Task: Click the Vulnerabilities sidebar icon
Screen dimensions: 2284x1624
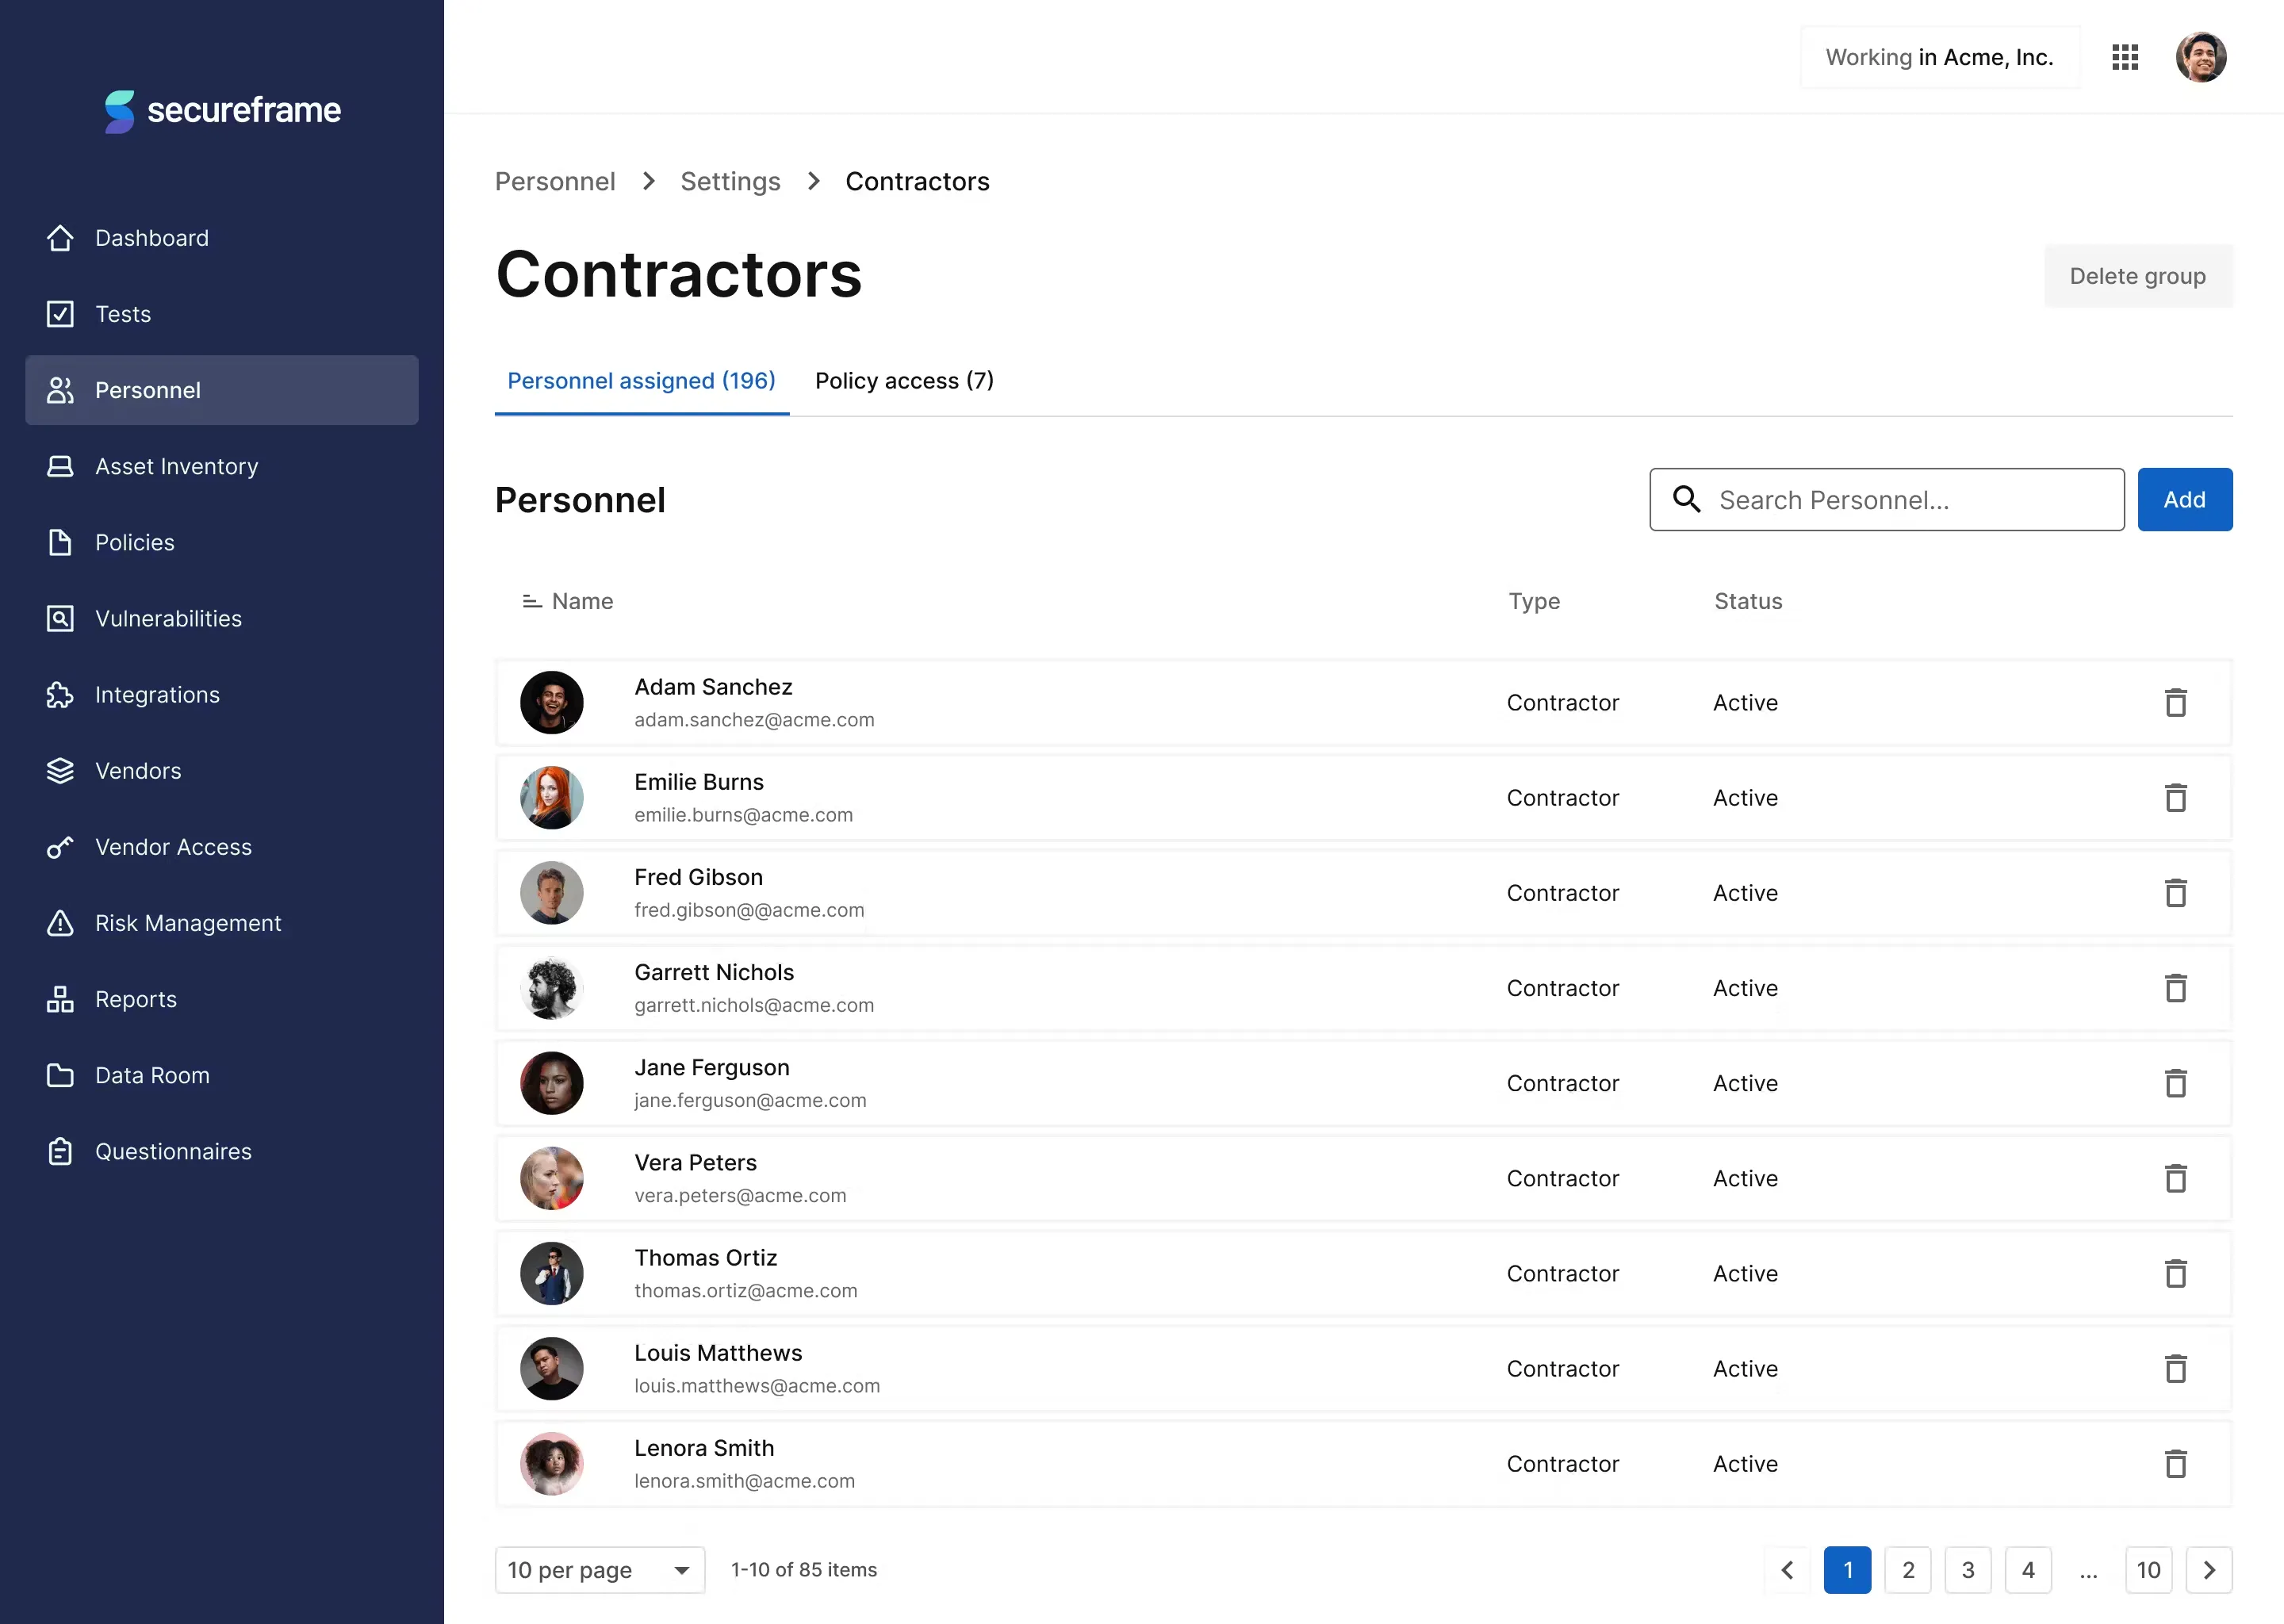Action: 60,619
